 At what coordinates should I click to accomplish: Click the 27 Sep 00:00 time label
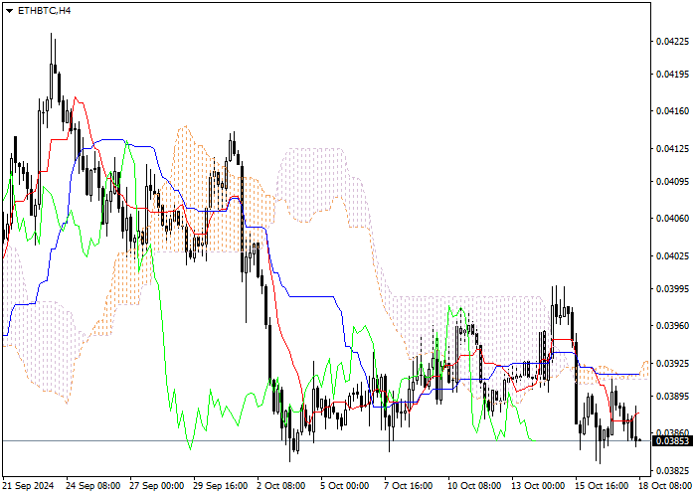coord(157,486)
